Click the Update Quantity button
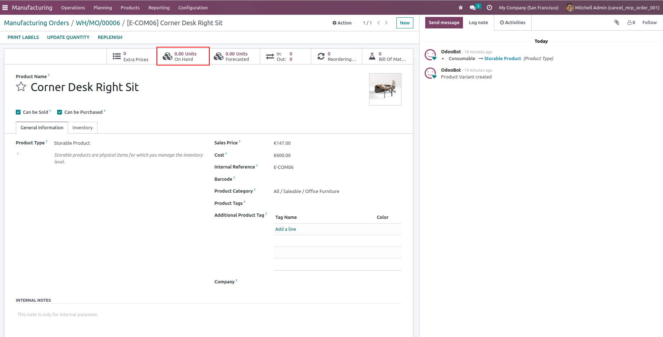Image resolution: width=663 pixels, height=337 pixels. [68, 37]
